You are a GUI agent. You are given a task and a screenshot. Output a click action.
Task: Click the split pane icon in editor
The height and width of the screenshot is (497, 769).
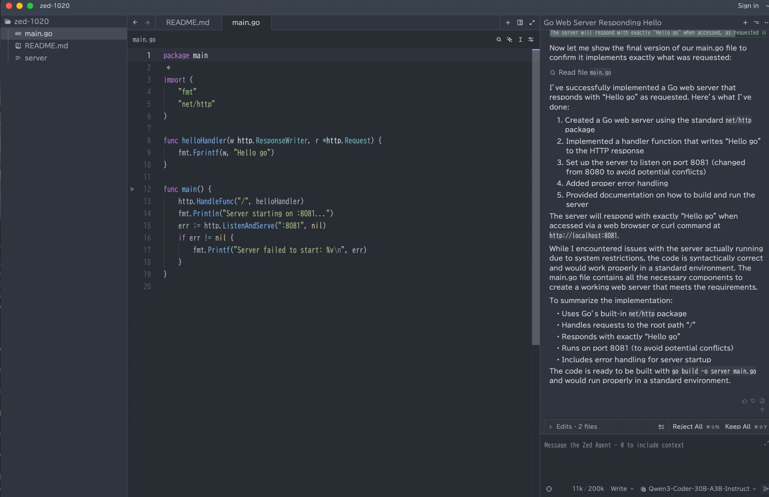pyautogui.click(x=520, y=23)
